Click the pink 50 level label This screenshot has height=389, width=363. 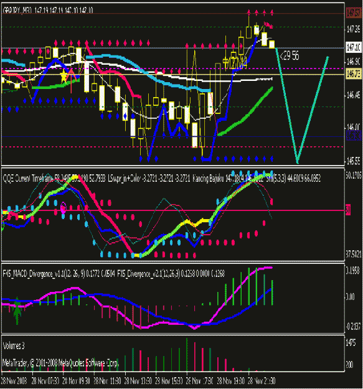pos(348,210)
